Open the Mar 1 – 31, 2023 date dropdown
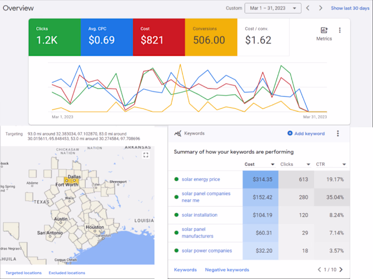The image size is (373, 279). (x=273, y=8)
